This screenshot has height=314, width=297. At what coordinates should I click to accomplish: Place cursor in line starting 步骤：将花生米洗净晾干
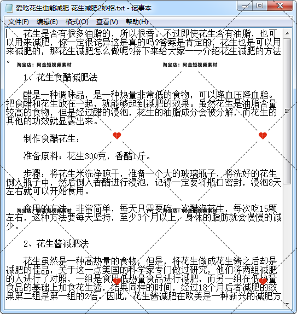150,173
